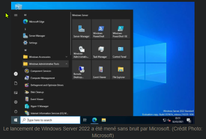
Task: Launch Server Manager in the app list
Action: tap(45, 36)
